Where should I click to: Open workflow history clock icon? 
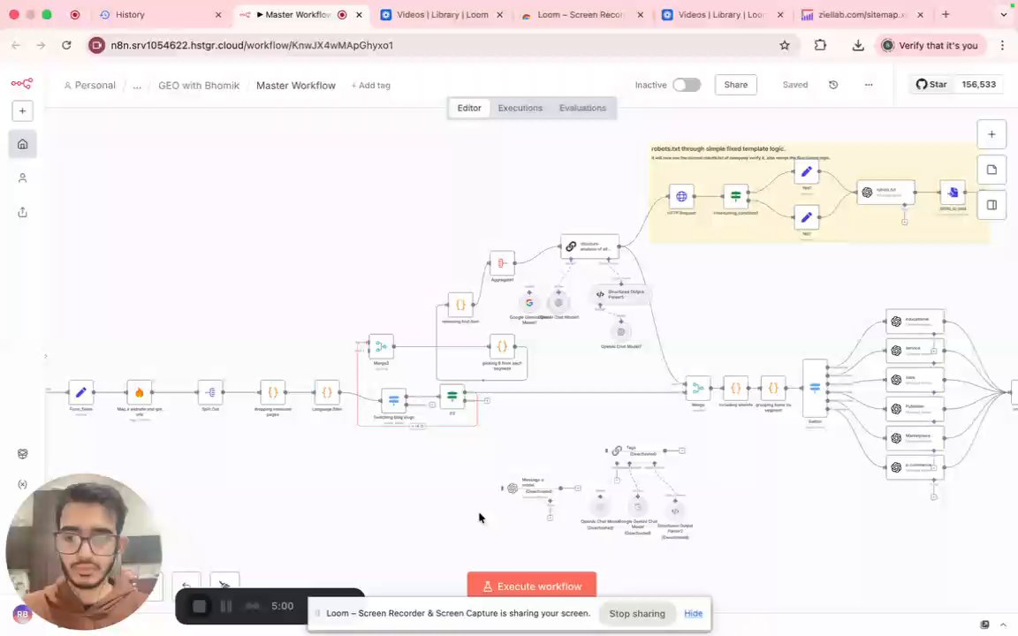tap(833, 85)
